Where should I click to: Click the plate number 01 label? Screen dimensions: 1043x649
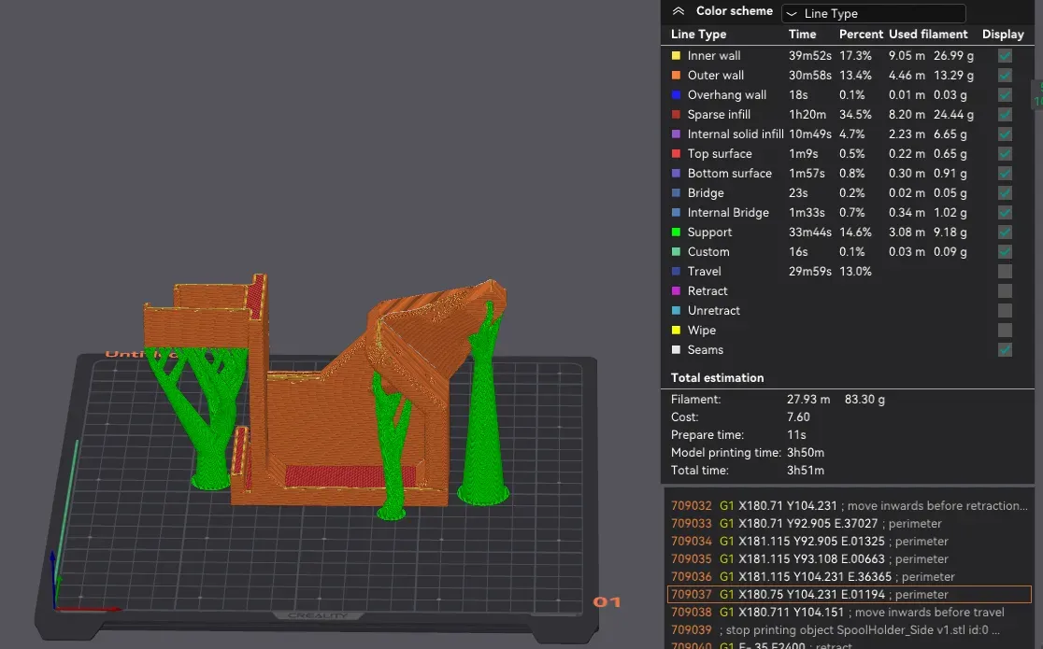point(607,602)
